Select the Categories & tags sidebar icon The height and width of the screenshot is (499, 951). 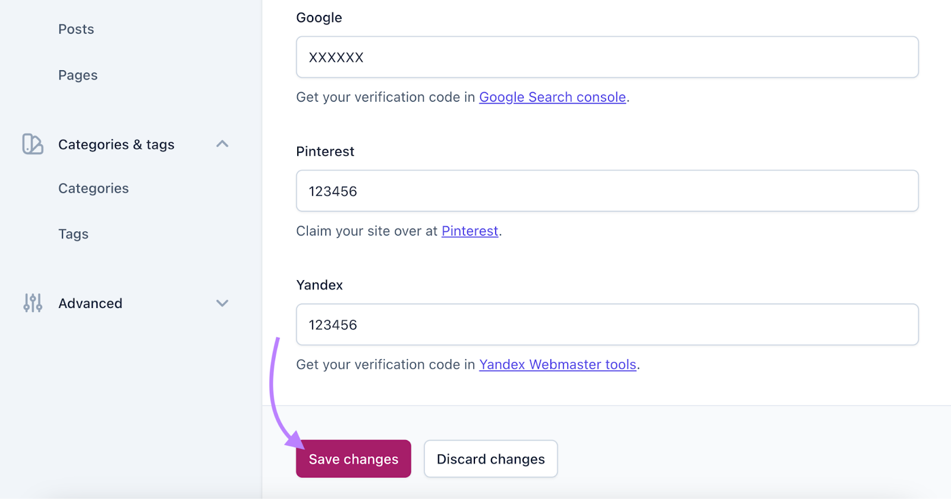pyautogui.click(x=32, y=144)
